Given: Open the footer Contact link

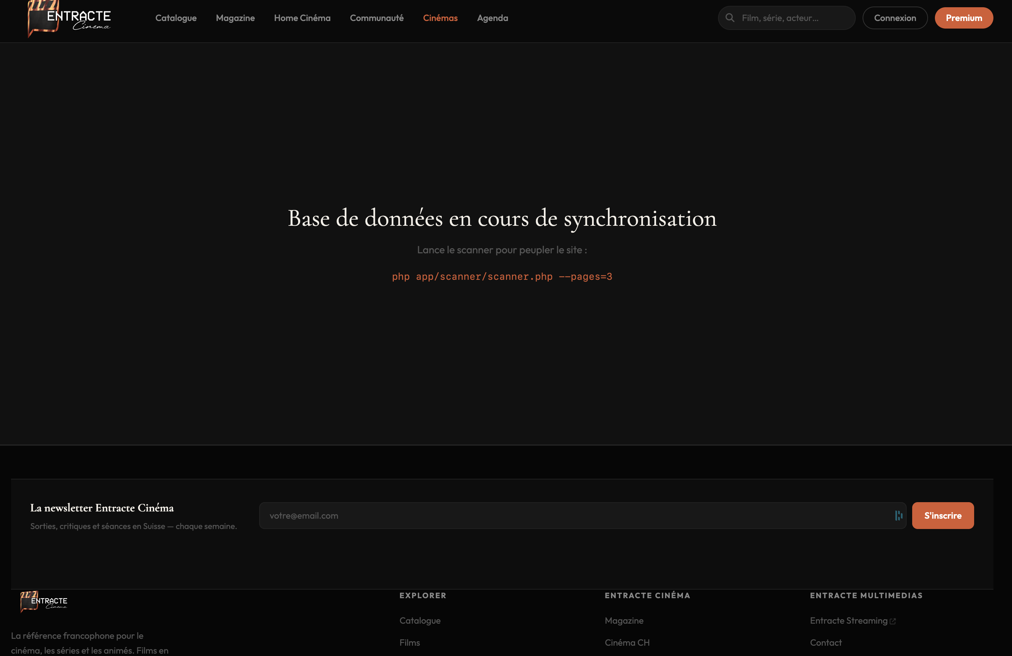Looking at the screenshot, I should coord(825,642).
